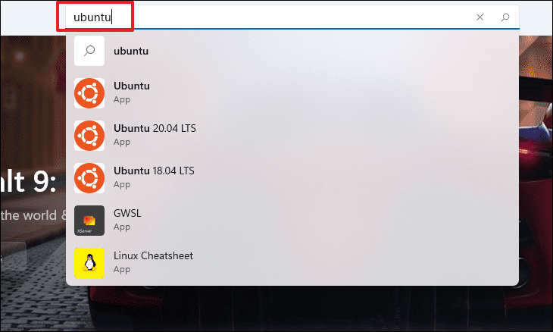Click the GWSL XServer app icon
Viewport: 553px width, 332px height.
[89, 221]
